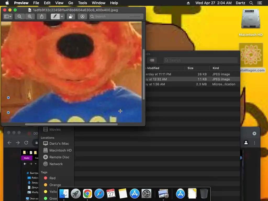This screenshot has width=268, height=201.
Task: Open the Edit menu
Action: click(x=47, y=3)
